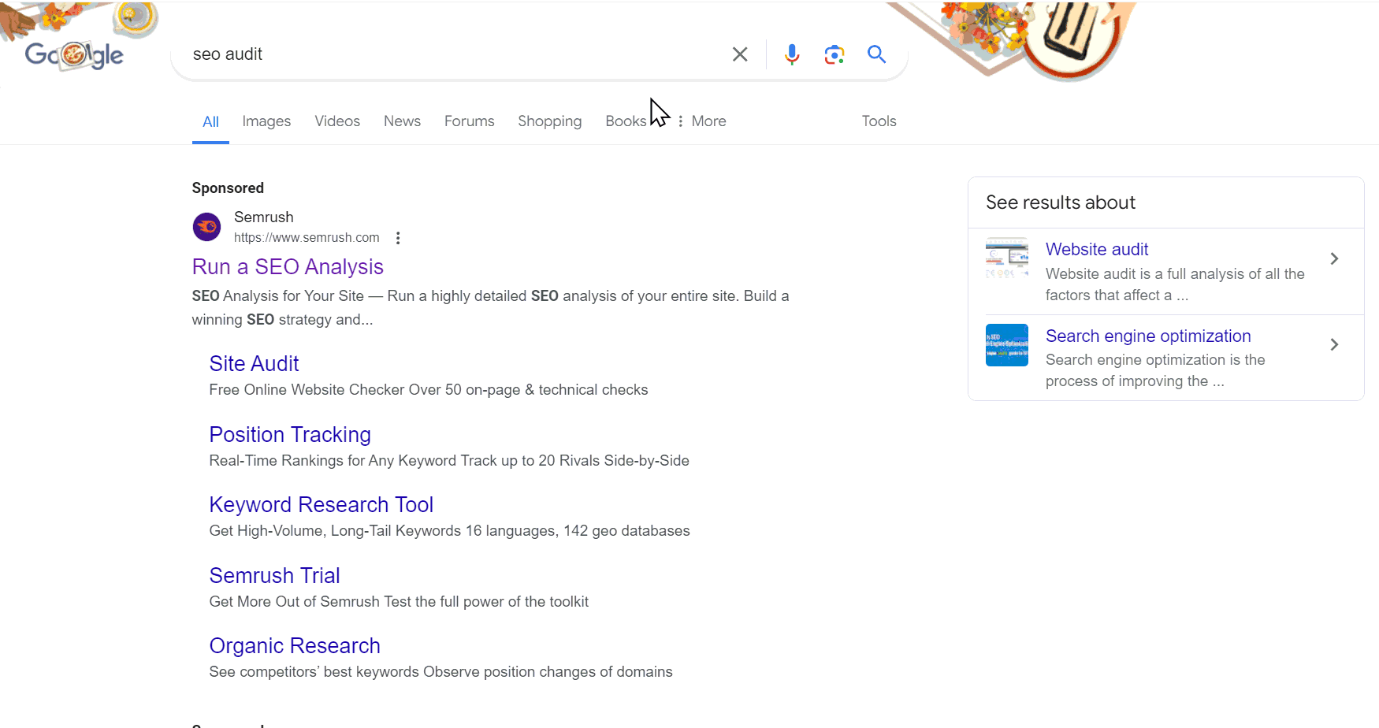Image resolution: width=1379 pixels, height=728 pixels.
Task: Click the Search engine optimization title link
Action: point(1148,336)
